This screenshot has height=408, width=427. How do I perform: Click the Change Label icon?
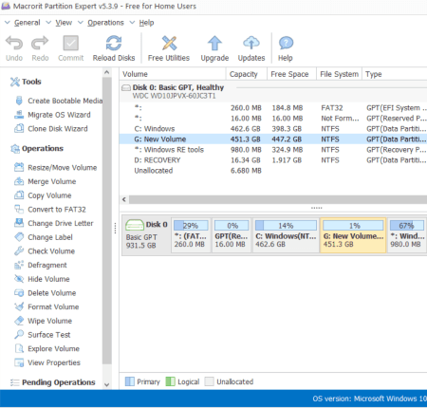click(19, 237)
